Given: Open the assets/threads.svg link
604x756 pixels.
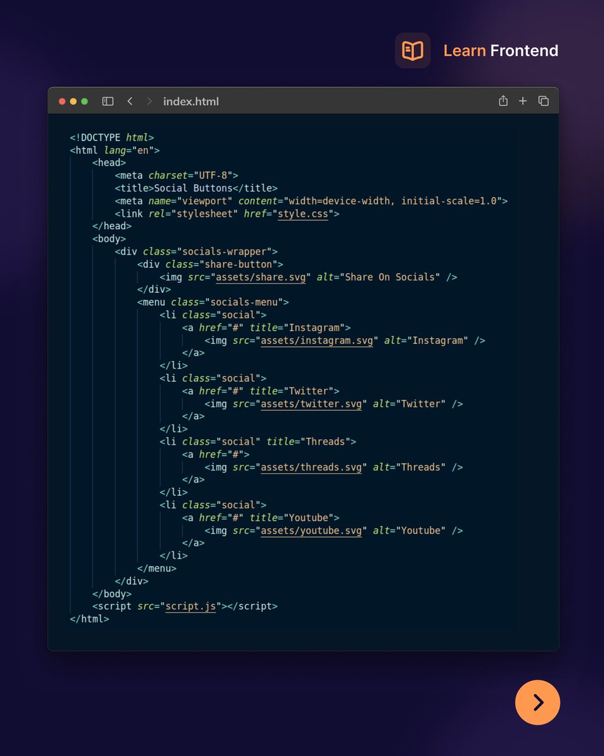Looking at the screenshot, I should [x=312, y=467].
